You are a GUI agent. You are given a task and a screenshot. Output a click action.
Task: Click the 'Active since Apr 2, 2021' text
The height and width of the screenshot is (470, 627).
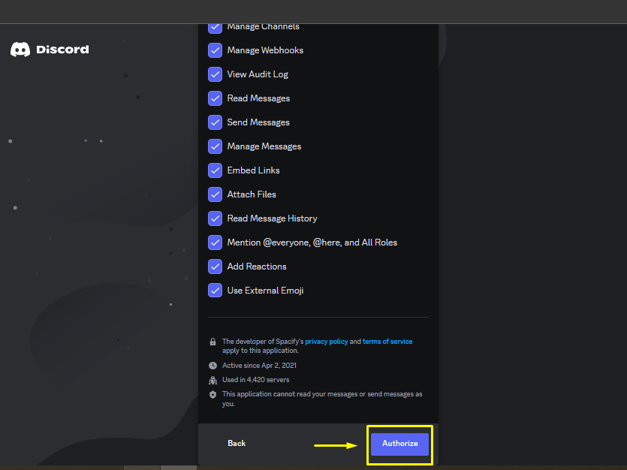[259, 366]
